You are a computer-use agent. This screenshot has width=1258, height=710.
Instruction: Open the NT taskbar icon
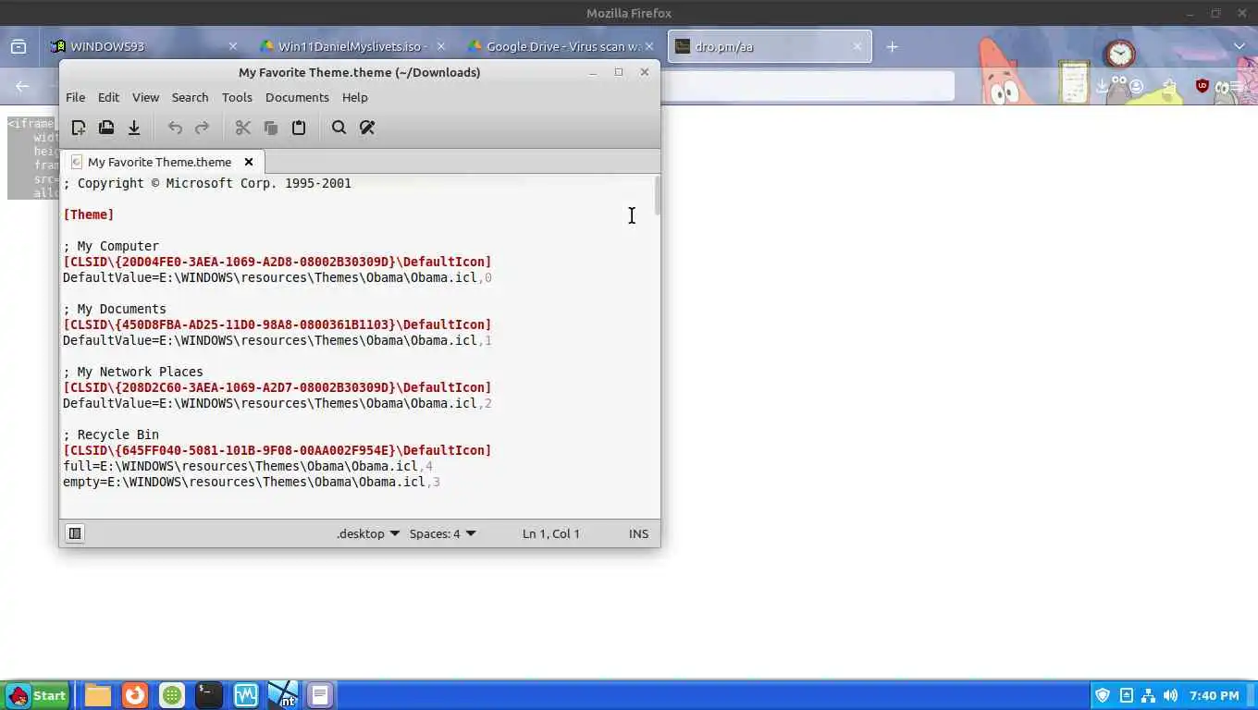click(283, 695)
